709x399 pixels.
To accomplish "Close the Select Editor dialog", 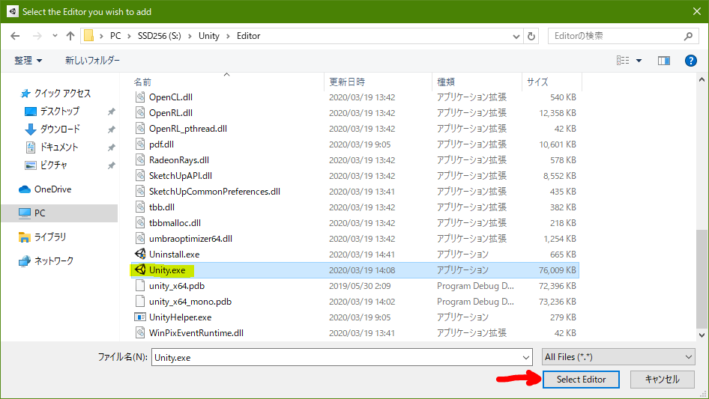I will coord(697,11).
